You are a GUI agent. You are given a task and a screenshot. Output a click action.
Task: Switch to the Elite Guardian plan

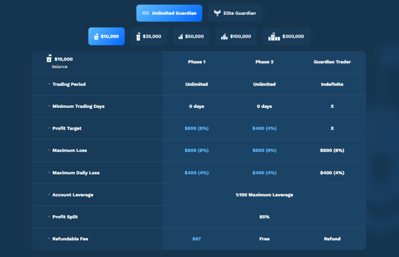[x=235, y=13]
